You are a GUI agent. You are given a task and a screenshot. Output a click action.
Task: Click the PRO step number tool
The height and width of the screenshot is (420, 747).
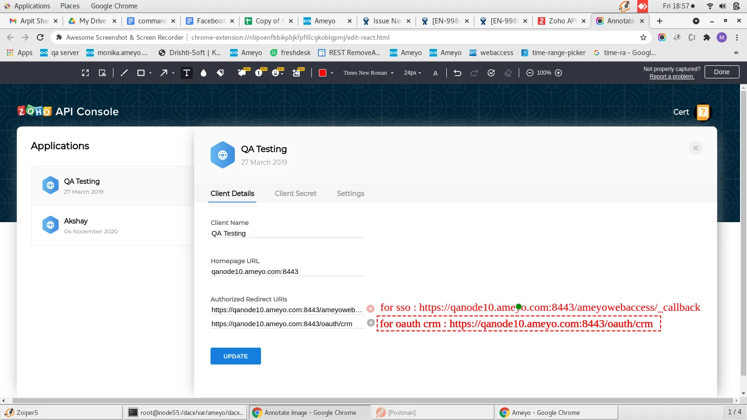click(259, 73)
